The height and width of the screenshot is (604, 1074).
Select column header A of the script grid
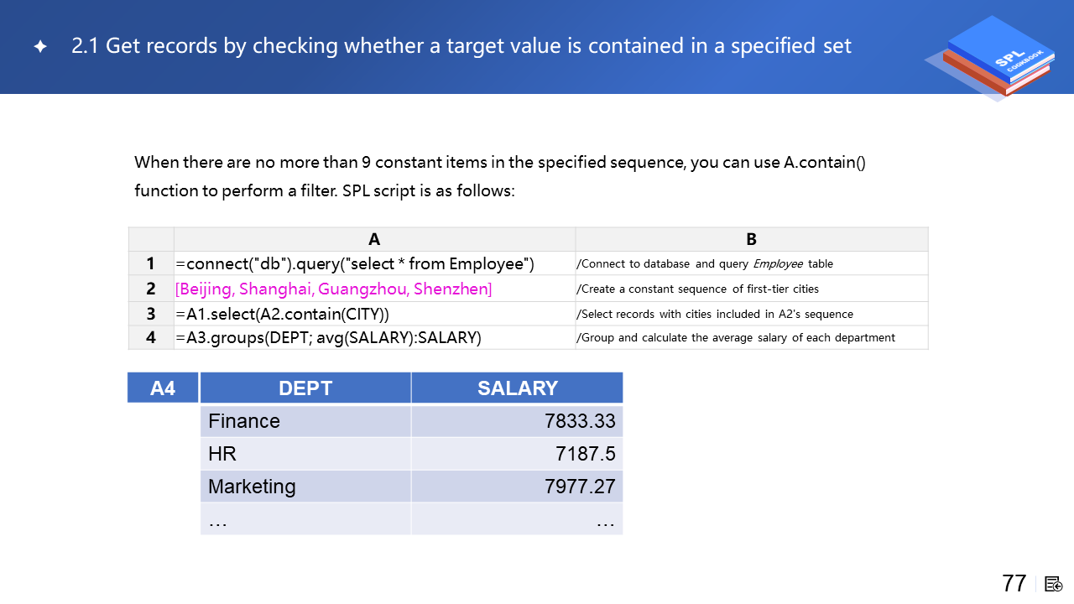374,239
